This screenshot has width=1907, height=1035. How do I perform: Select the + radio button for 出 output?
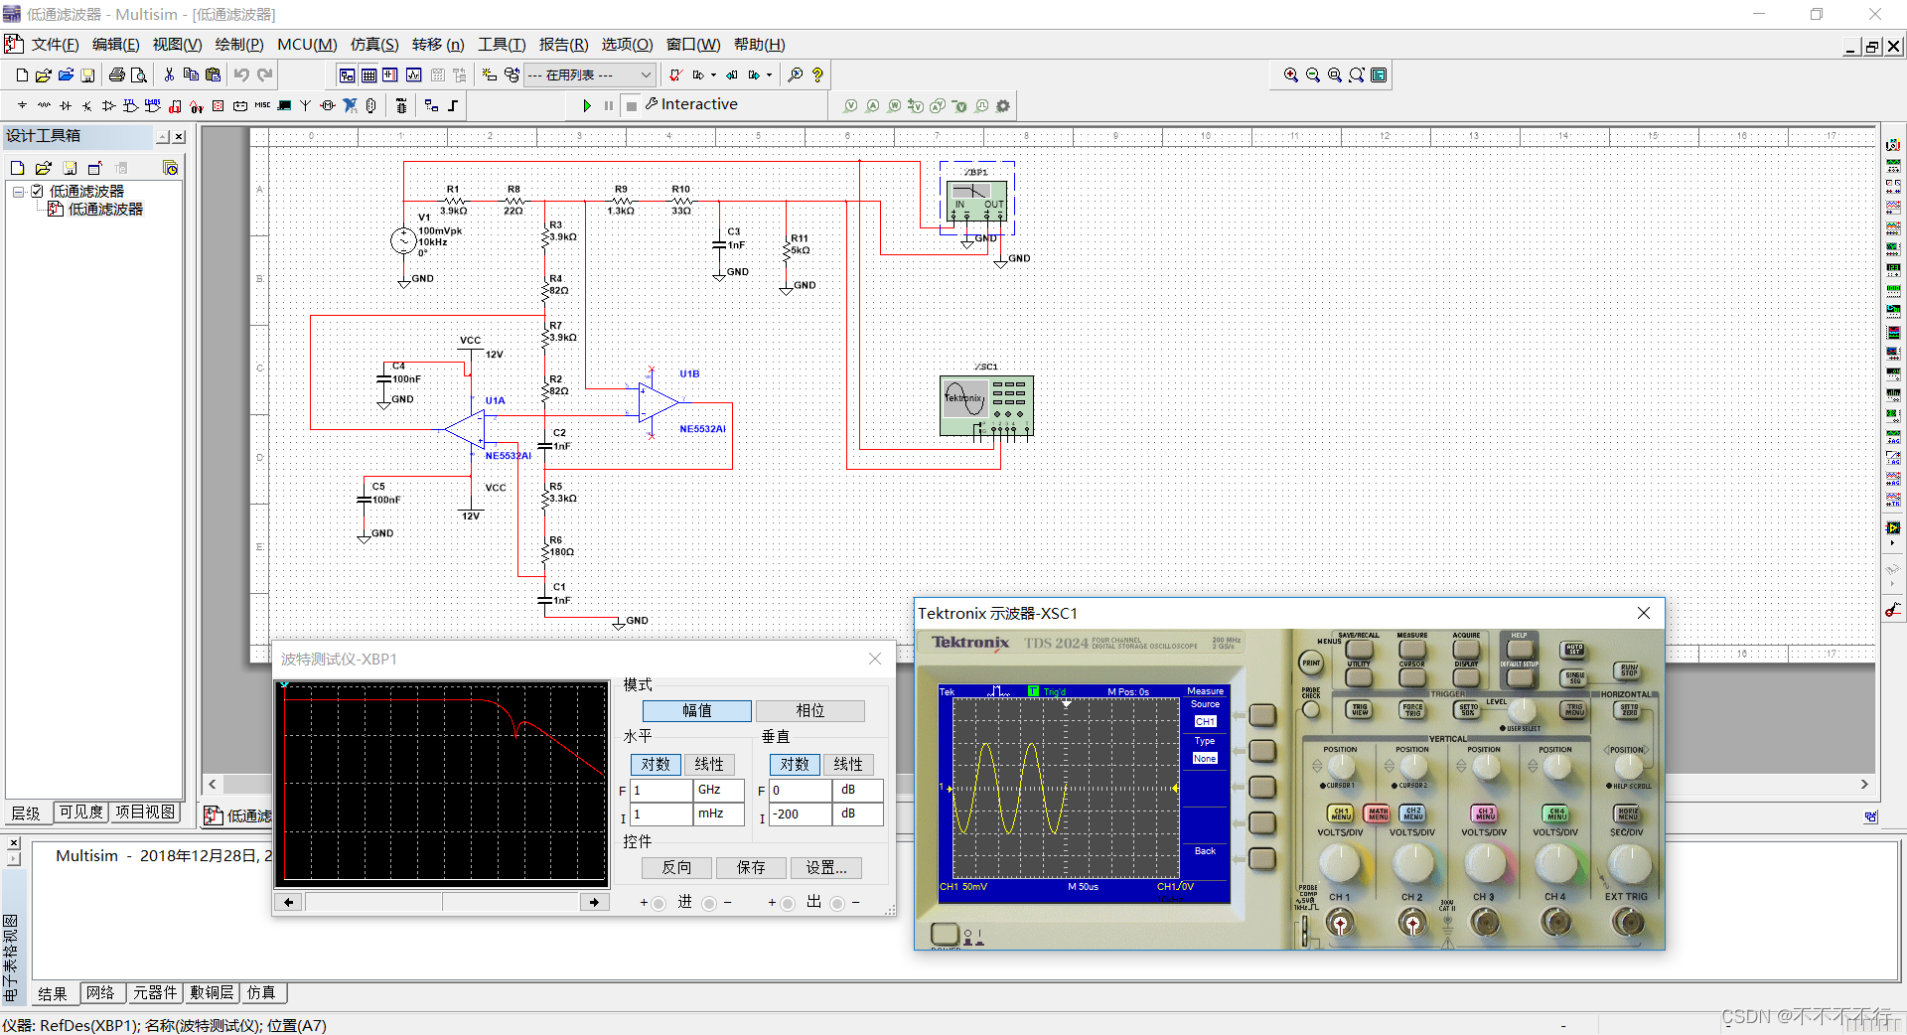pyautogui.click(x=788, y=903)
